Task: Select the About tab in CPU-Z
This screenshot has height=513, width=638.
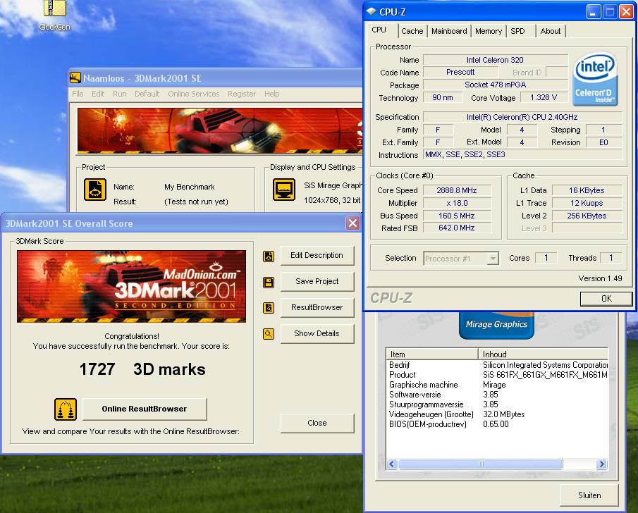Action: 551,31
